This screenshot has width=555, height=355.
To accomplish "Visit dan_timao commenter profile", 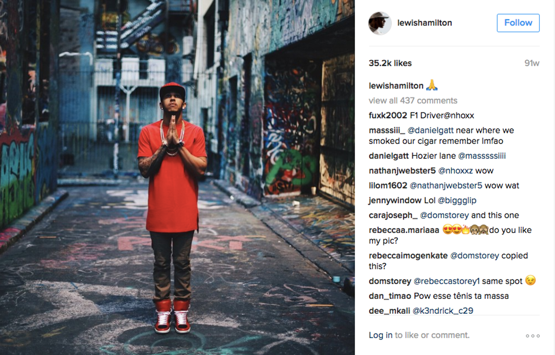I will tap(390, 296).
